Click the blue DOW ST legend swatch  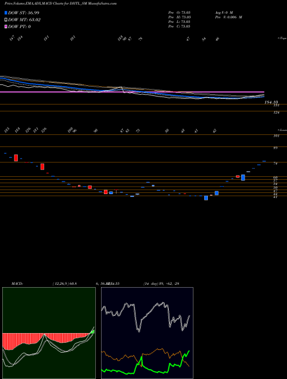pos(6,13)
